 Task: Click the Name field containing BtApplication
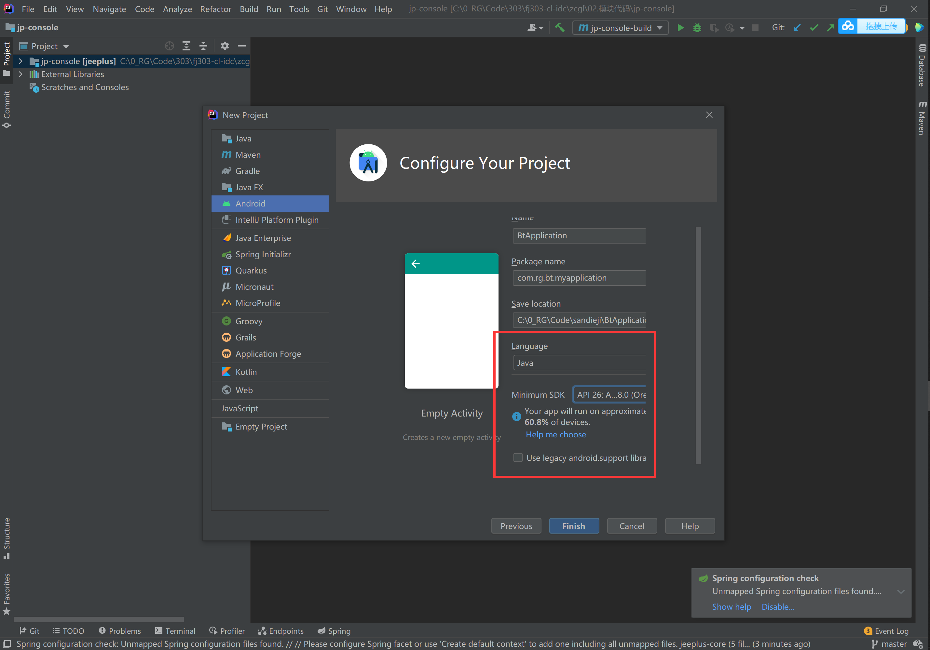579,235
